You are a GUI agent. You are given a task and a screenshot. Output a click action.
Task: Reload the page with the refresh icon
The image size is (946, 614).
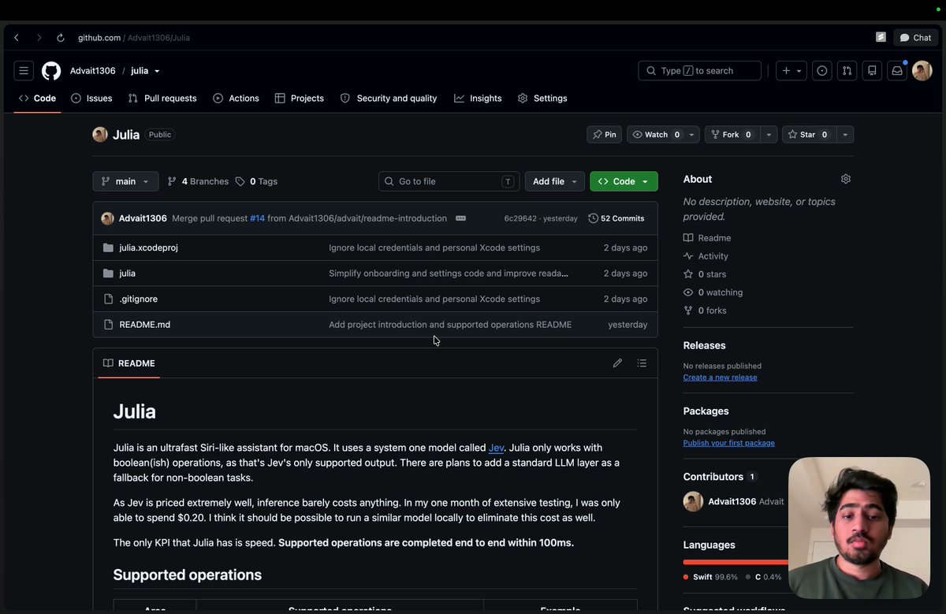(61, 38)
